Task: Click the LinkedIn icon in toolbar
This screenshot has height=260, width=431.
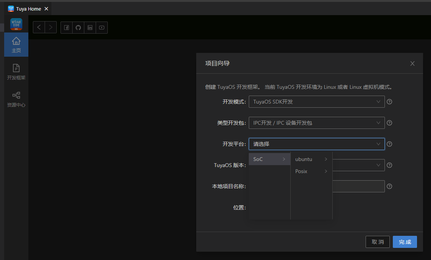Action: [x=90, y=28]
